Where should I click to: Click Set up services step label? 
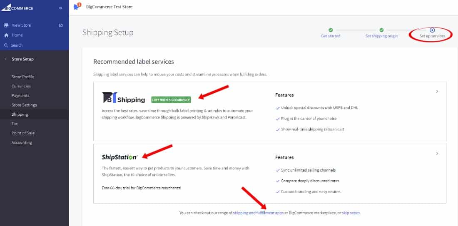click(x=432, y=36)
